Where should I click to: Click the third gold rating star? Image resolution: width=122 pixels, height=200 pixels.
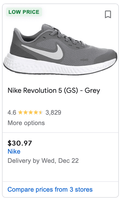click(x=31, y=112)
